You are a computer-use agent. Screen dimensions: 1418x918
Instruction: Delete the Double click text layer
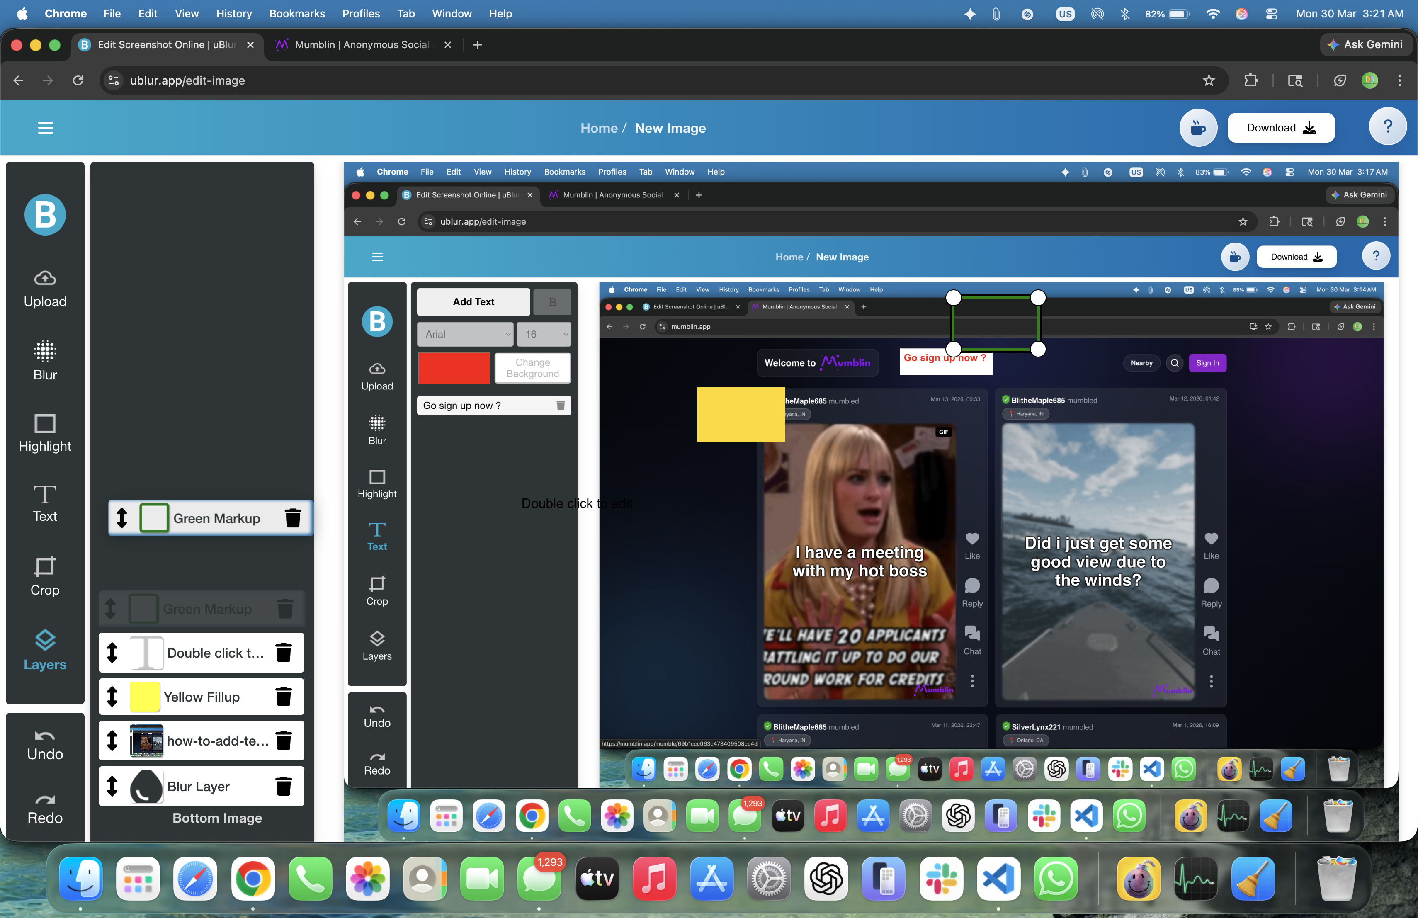pyautogui.click(x=284, y=652)
